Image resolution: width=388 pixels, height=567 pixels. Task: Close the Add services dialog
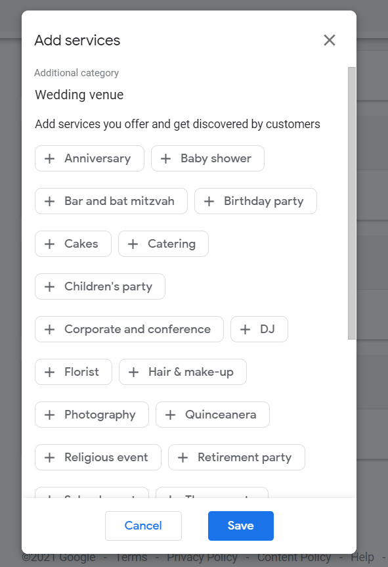[x=329, y=40]
